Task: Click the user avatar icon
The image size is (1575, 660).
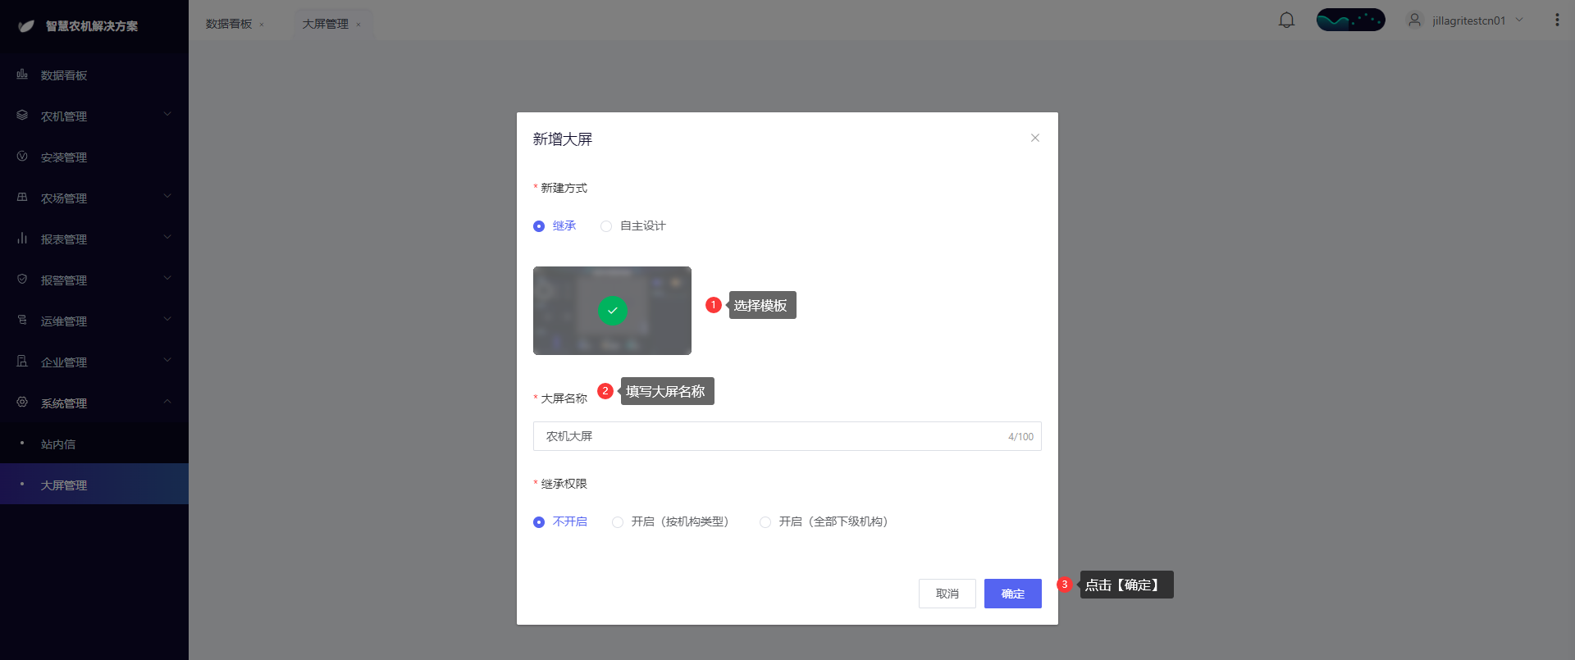Action: [1414, 20]
